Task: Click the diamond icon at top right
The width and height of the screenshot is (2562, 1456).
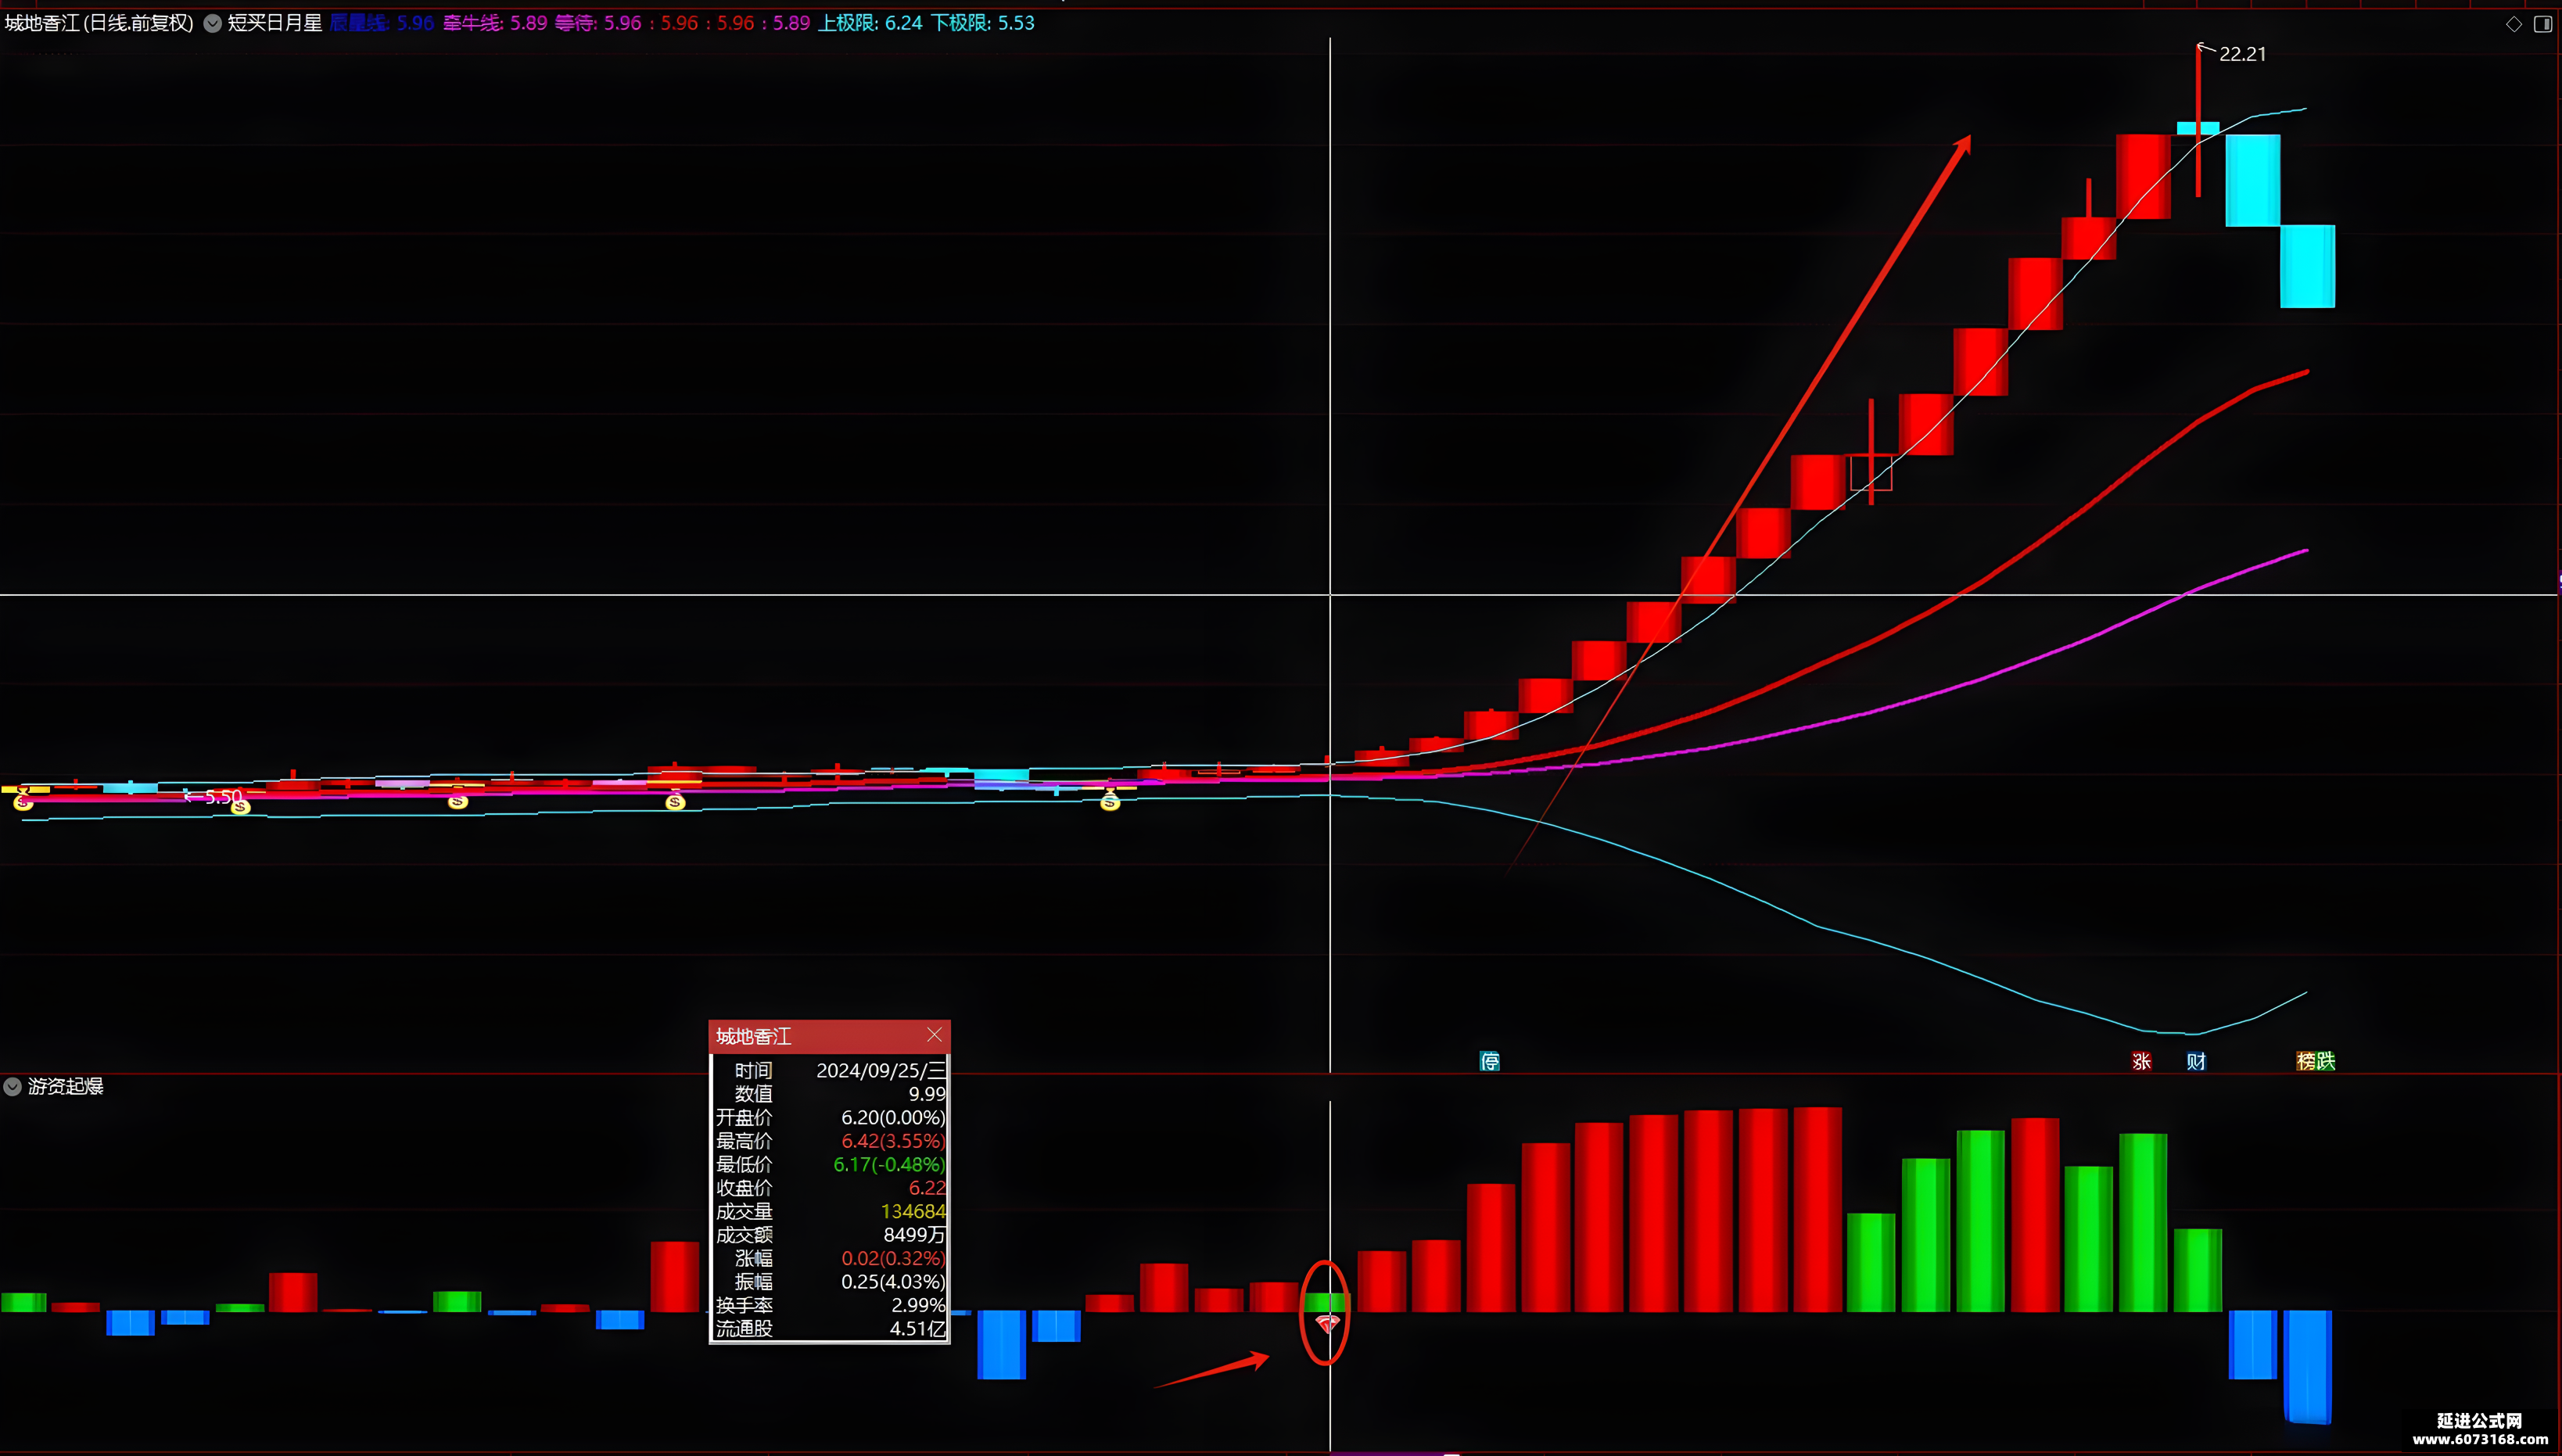Action: 2514,24
